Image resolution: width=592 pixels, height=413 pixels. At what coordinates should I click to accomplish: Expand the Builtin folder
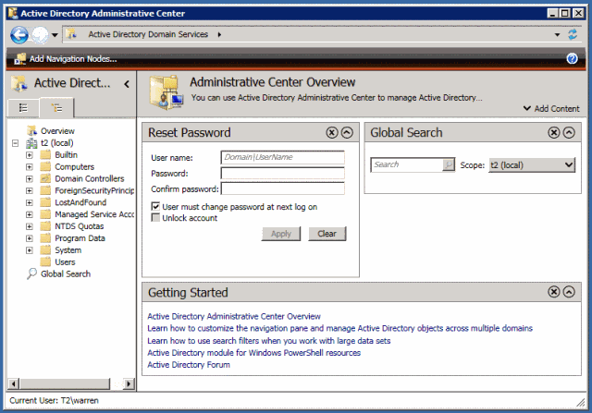pyautogui.click(x=29, y=155)
